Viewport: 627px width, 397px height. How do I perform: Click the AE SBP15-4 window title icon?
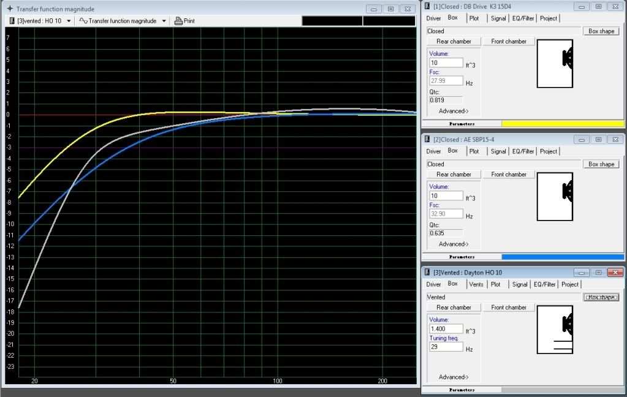tap(427, 139)
